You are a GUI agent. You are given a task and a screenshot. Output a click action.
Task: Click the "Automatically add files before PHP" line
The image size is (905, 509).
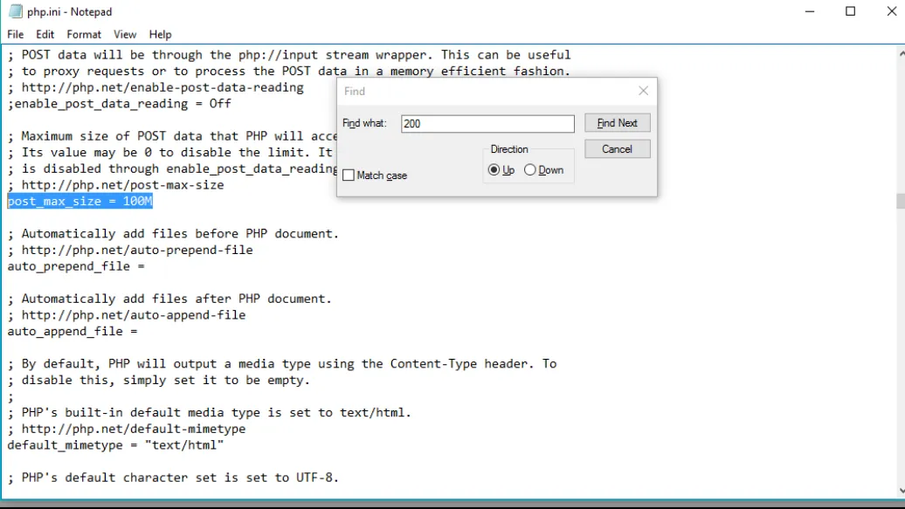click(173, 234)
